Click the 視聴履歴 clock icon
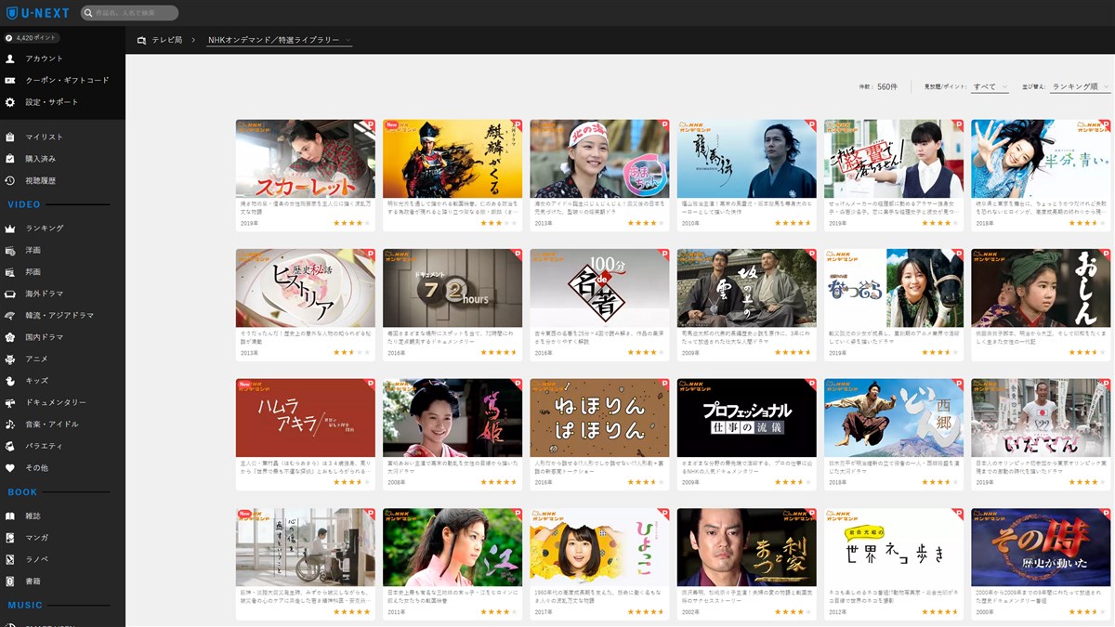 pyautogui.click(x=10, y=180)
